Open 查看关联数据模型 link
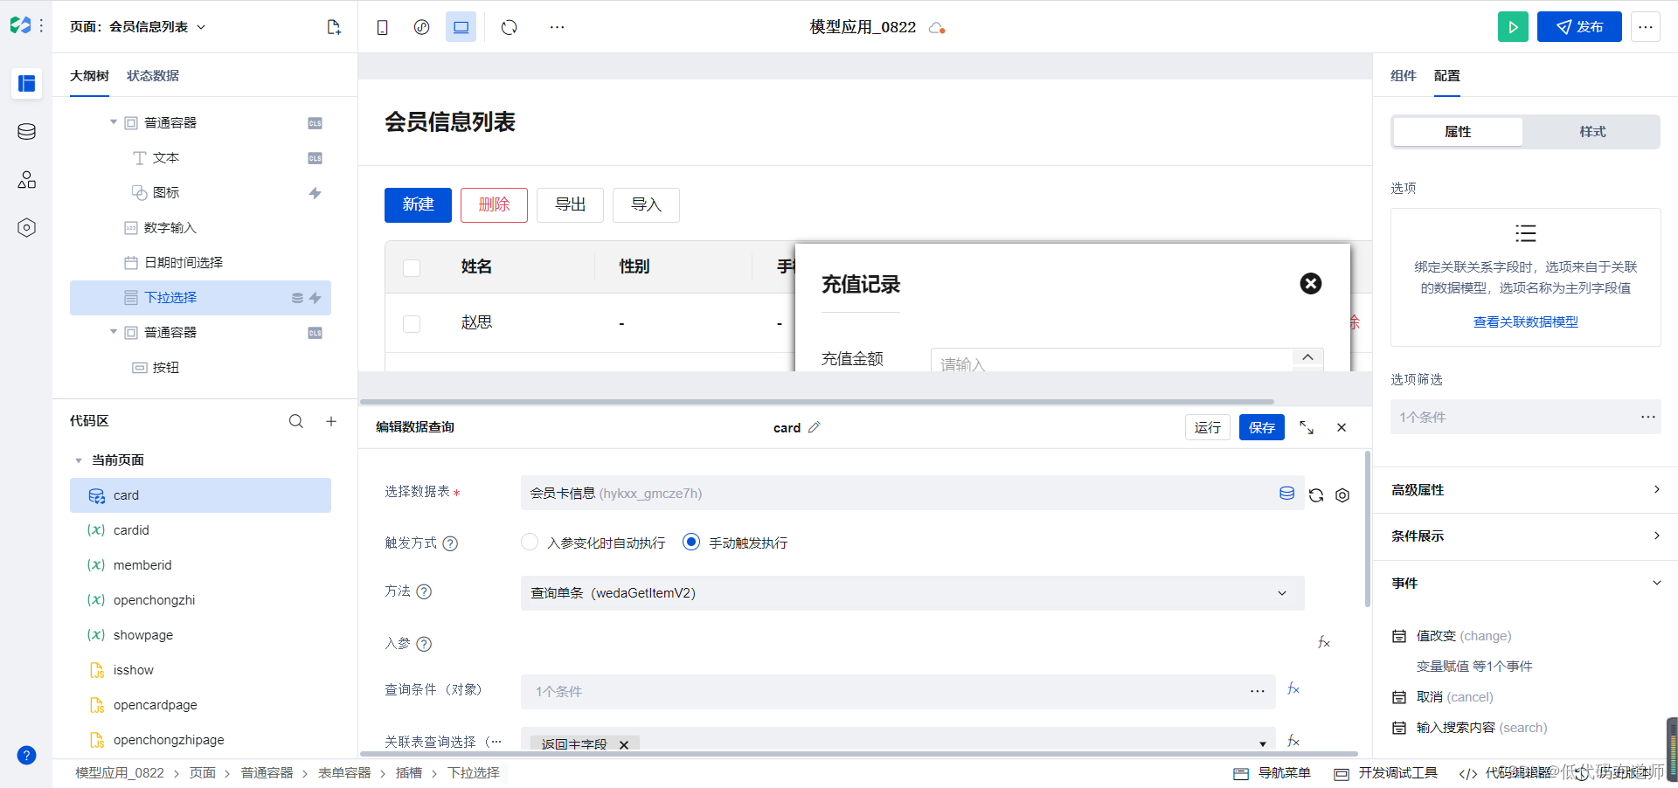 [x=1525, y=322]
